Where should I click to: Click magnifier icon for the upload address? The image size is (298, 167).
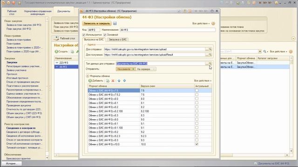click(210, 49)
